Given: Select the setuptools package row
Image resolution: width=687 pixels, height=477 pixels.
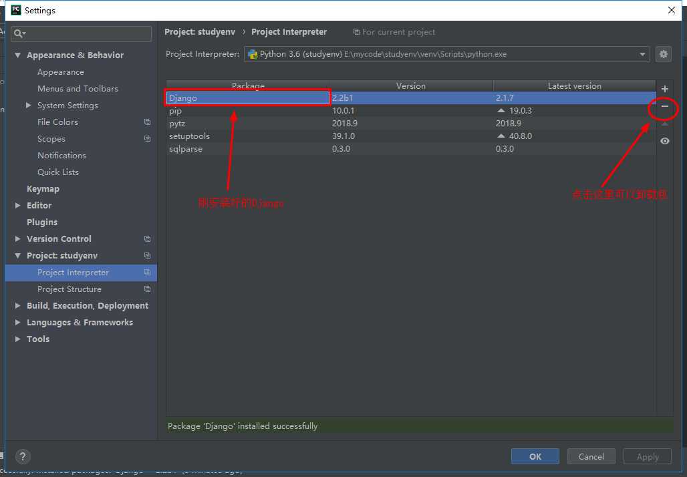Looking at the screenshot, I should 411,136.
